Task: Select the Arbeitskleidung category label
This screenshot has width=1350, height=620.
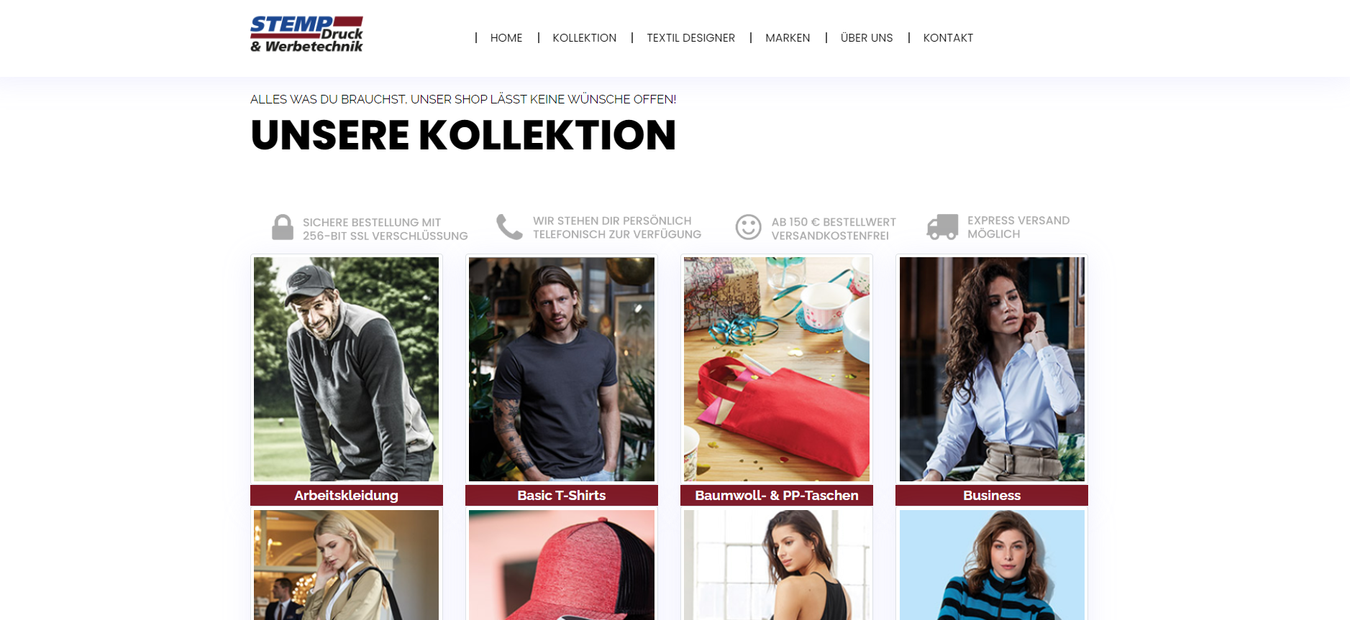Action: pyautogui.click(x=346, y=496)
